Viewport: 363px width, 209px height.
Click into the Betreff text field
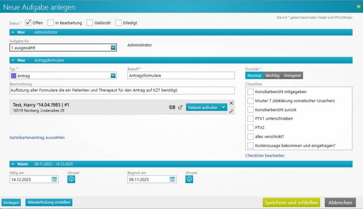point(181,75)
